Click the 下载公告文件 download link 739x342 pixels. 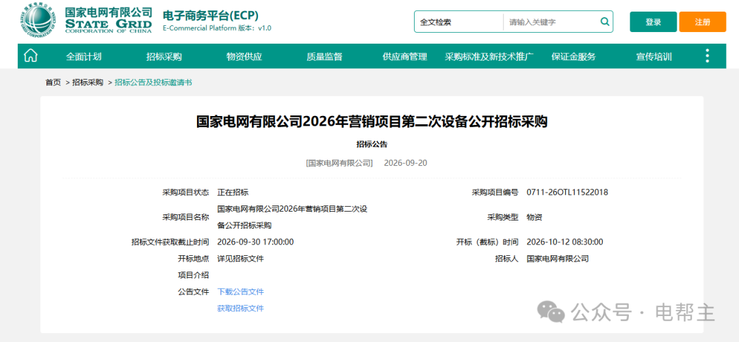(240, 291)
